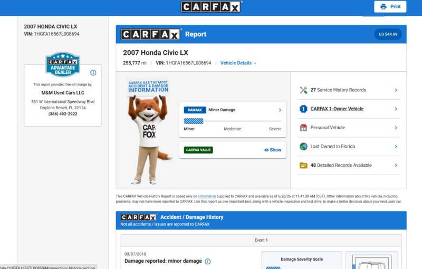
Task: Select the US $44.99 price pill
Action: pyautogui.click(x=388, y=34)
